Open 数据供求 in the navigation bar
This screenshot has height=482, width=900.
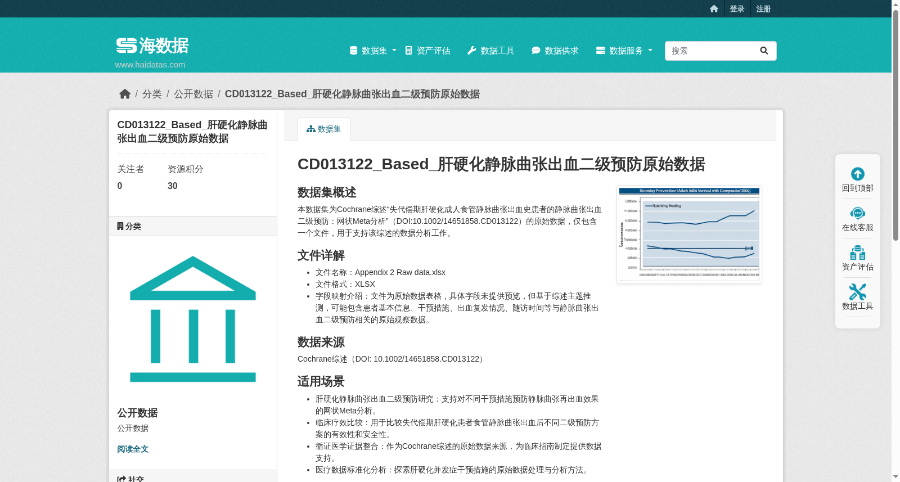click(x=555, y=51)
